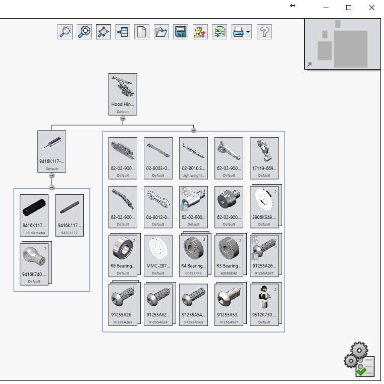Click the navigator mini-map panel arrow

click(x=309, y=65)
